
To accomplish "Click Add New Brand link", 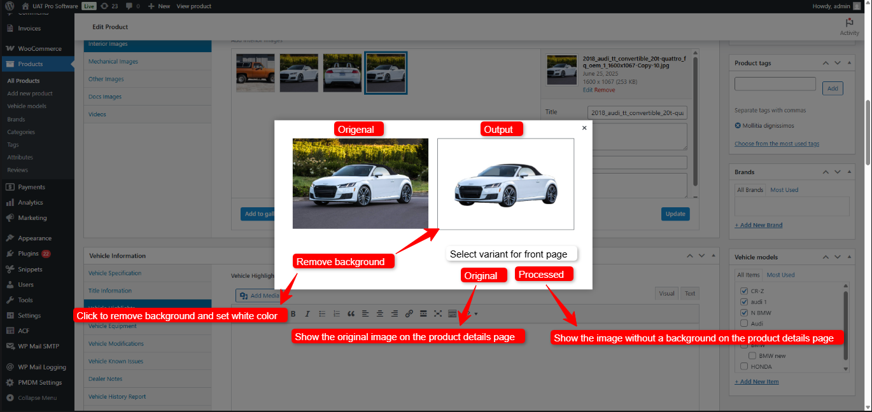I will pos(759,225).
